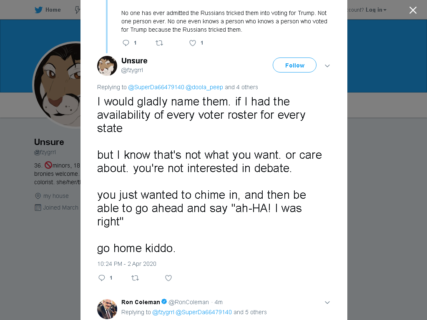
Task: Reply to the top tweet via speech bubble
Action: (x=126, y=43)
